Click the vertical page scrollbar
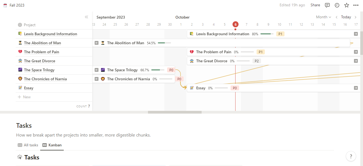Image resolution: width=363 pixels, height=166 pixels. point(361,43)
